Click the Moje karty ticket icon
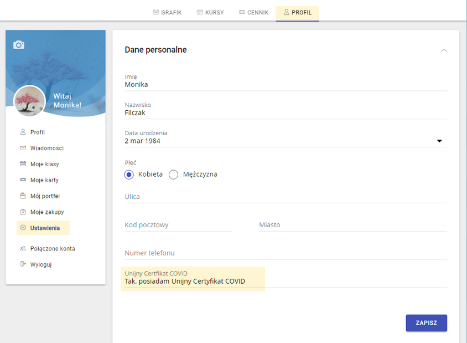The image size is (467, 343). (x=23, y=180)
